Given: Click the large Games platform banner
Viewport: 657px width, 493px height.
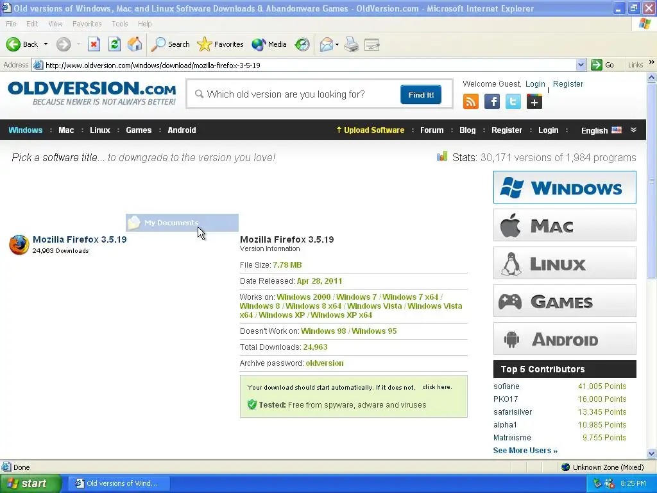Looking at the screenshot, I should 565,300.
